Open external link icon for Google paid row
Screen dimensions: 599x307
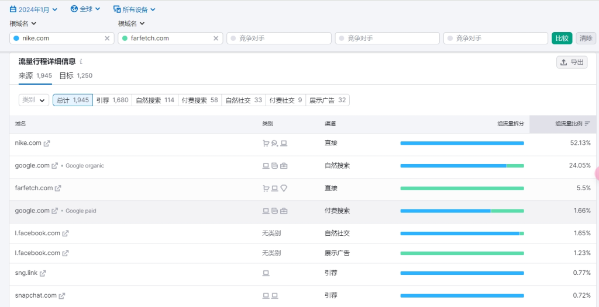pyautogui.click(x=55, y=211)
